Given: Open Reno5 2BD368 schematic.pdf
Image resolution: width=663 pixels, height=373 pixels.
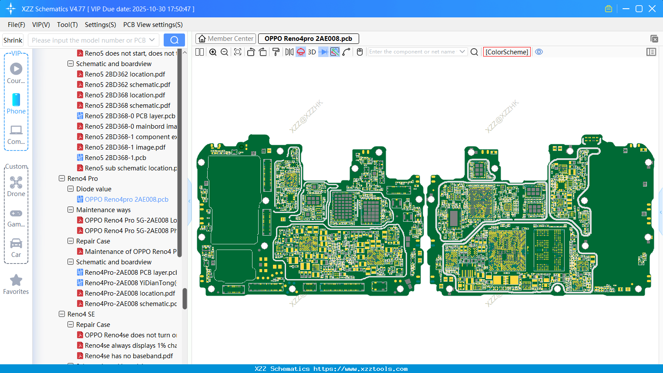Looking at the screenshot, I should pos(128,106).
